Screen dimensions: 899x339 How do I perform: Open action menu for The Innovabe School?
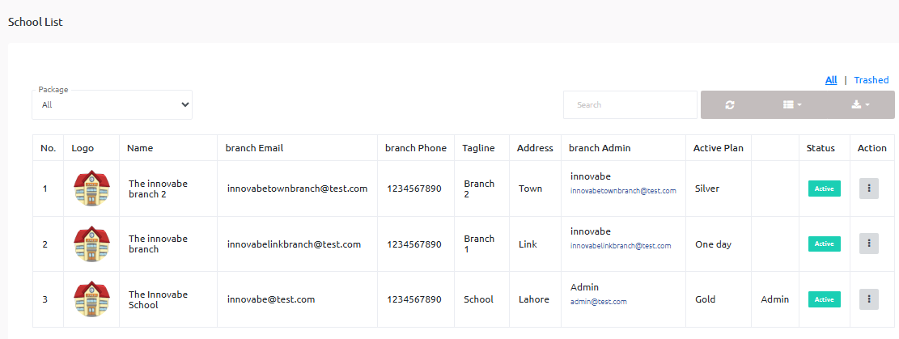coord(868,299)
